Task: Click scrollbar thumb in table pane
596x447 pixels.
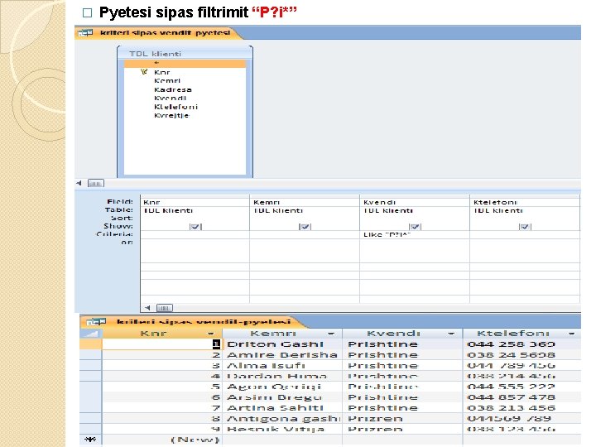Action: tap(96, 183)
